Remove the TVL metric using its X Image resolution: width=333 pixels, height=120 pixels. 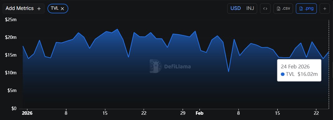coord(62,9)
